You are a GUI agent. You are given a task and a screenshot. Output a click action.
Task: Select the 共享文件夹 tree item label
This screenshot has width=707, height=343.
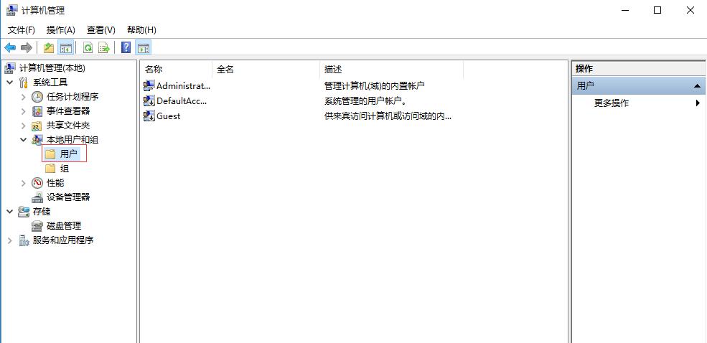coord(68,126)
